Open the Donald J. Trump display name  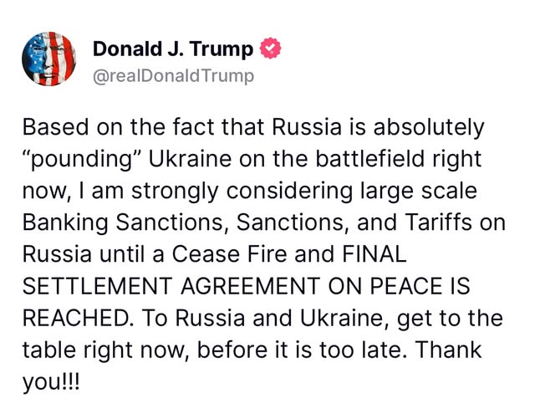coord(172,50)
